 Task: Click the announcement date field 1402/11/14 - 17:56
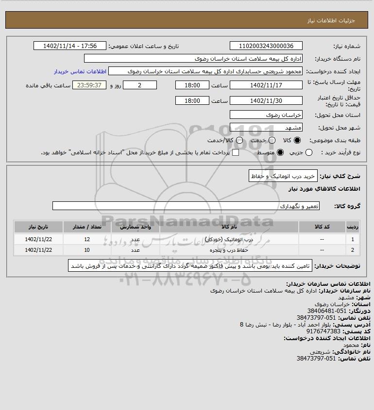[70, 46]
